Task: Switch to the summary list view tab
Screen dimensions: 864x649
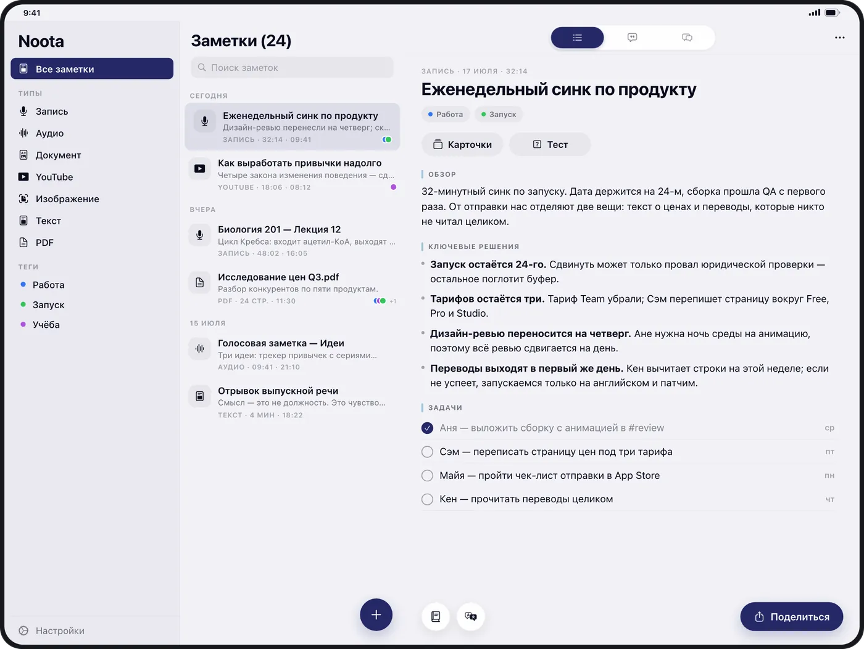Action: pyautogui.click(x=577, y=38)
